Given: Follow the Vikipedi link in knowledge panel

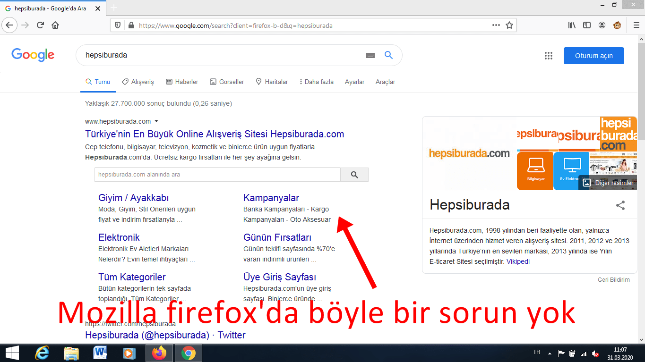Looking at the screenshot, I should pos(518,261).
